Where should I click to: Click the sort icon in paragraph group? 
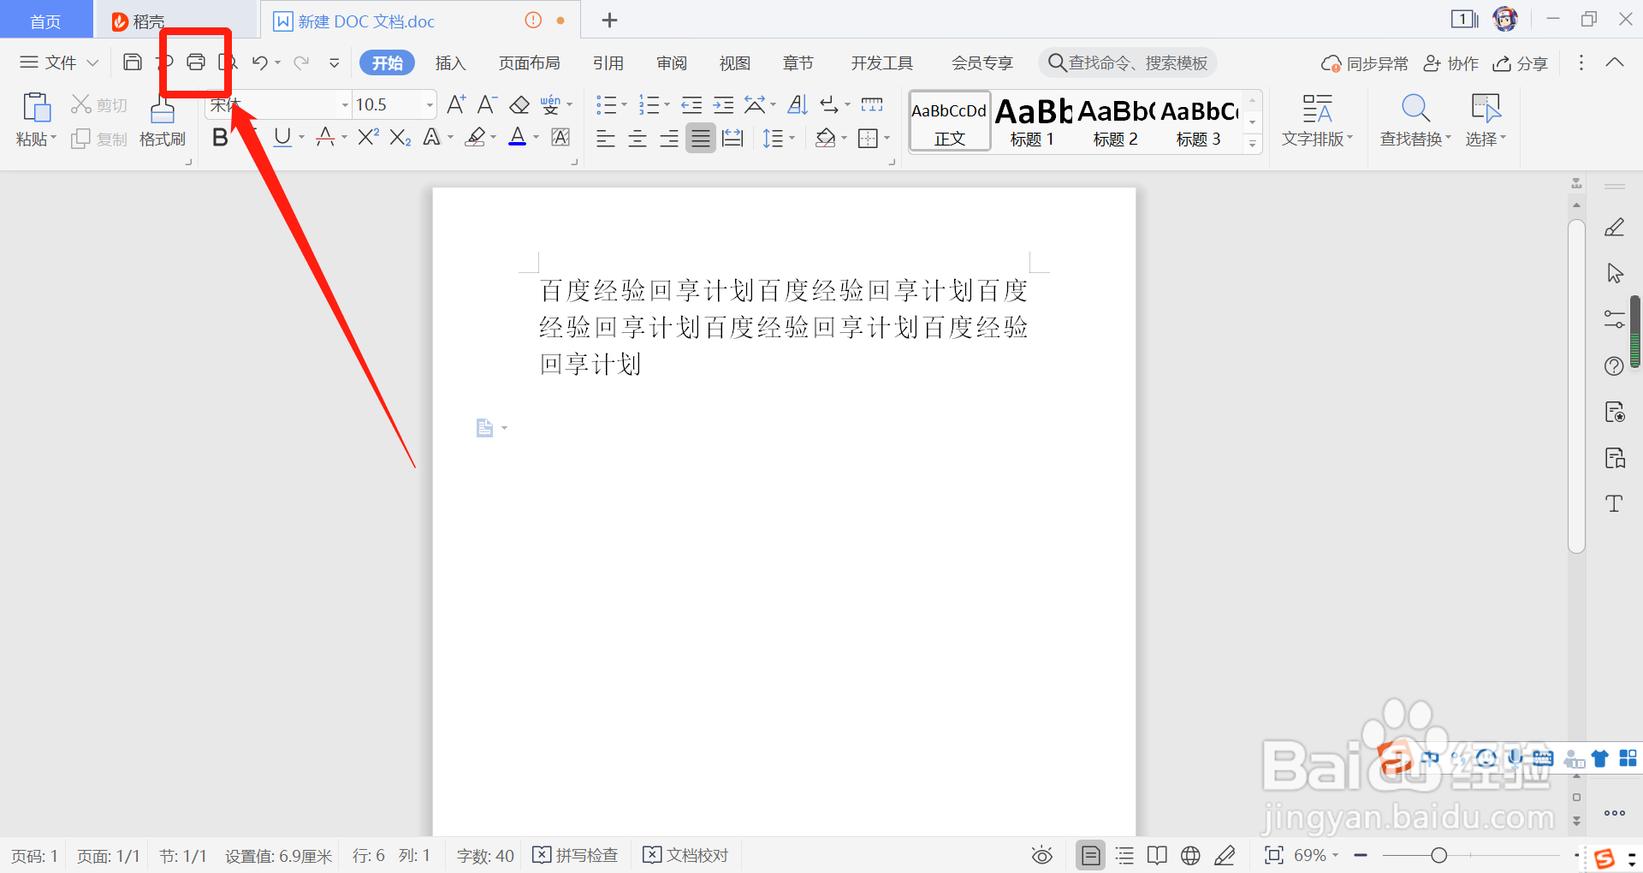(x=798, y=104)
